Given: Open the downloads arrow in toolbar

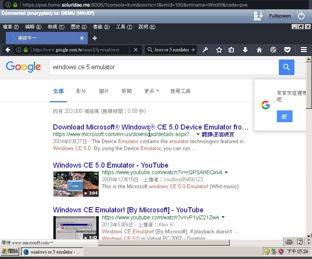Looking at the screenshot, I should (x=245, y=50).
